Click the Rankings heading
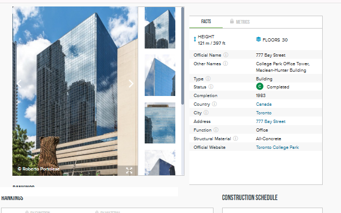This screenshot has width=341, height=213. 12,198
